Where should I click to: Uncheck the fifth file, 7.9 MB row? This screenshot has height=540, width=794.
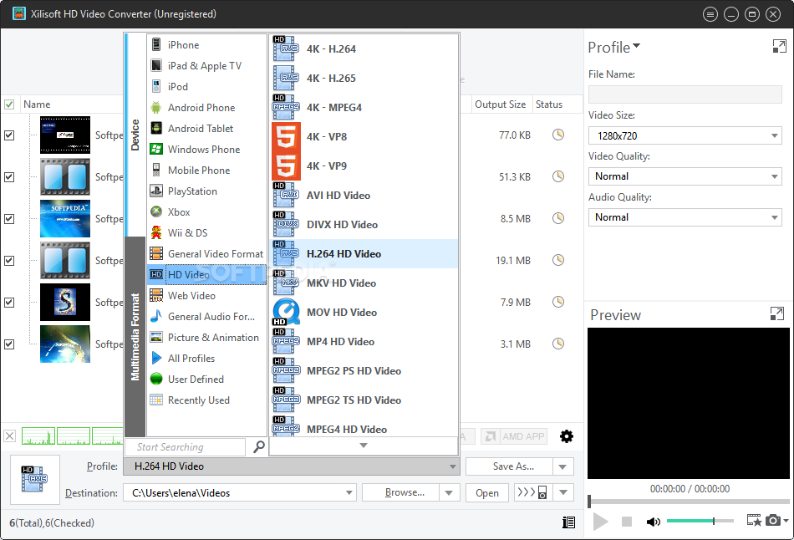tap(9, 303)
